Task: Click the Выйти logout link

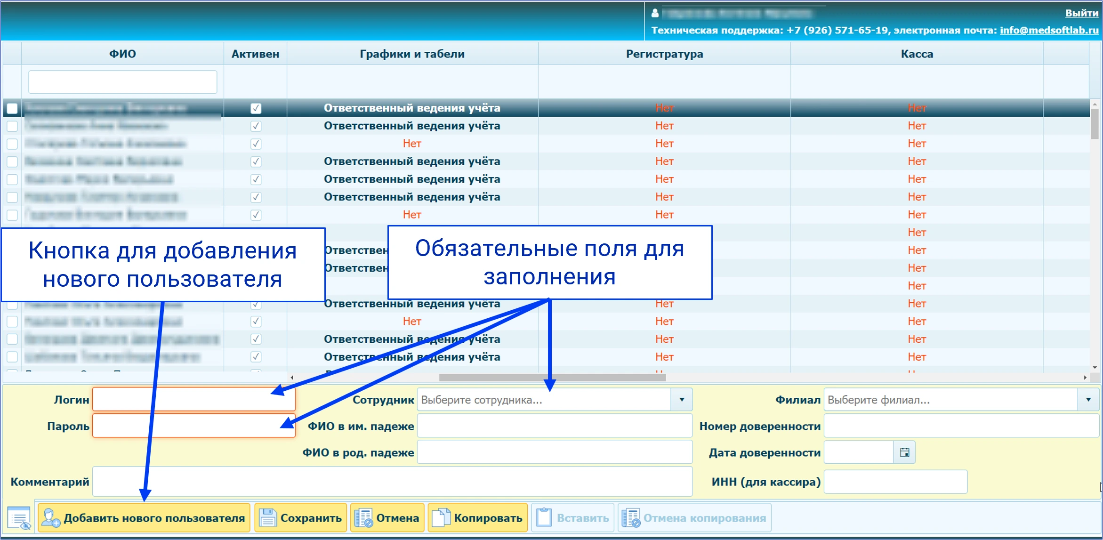Action: (x=1081, y=13)
